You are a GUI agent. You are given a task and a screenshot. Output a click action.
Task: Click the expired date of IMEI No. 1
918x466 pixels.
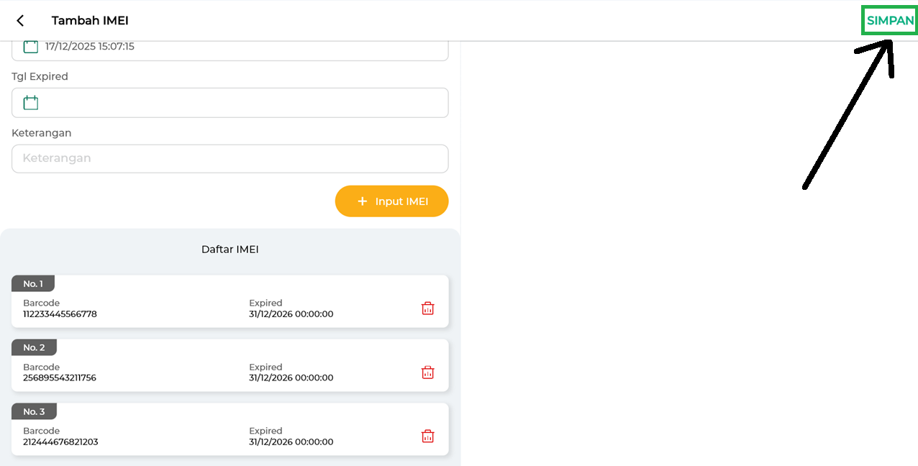tap(291, 314)
